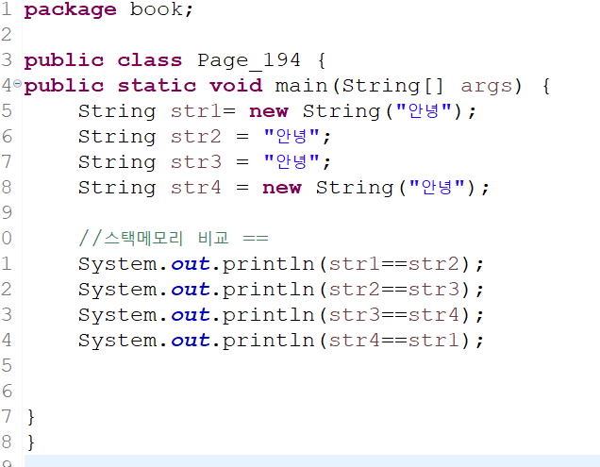Click the str3==str4 expression
Screen dimensions: 600x467
(394, 315)
